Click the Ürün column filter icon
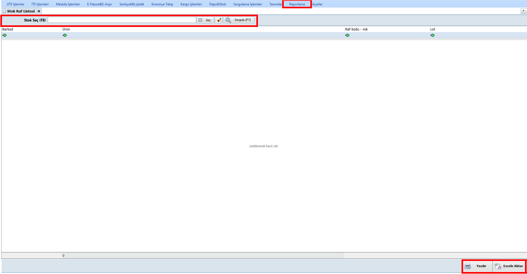The image size is (527, 274). click(x=65, y=35)
